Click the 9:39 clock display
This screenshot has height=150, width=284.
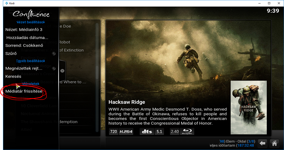coord(273,11)
